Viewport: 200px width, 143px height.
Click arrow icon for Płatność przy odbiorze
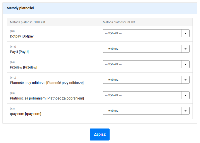tap(186, 80)
